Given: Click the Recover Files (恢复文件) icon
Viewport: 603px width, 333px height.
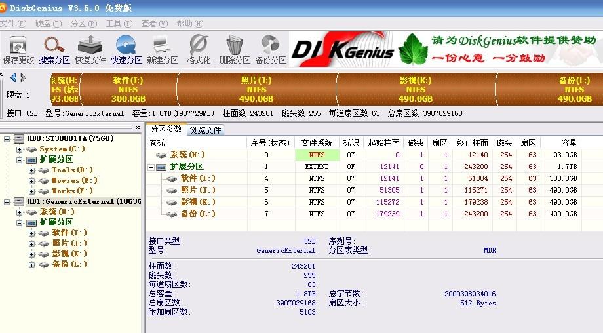Looking at the screenshot, I should coord(90,49).
